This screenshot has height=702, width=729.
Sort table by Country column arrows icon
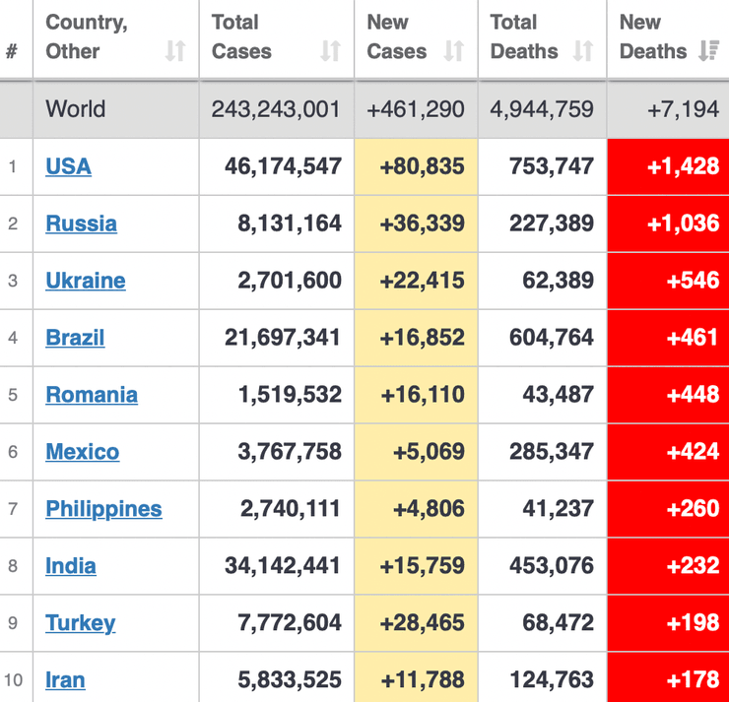pyautogui.click(x=175, y=51)
